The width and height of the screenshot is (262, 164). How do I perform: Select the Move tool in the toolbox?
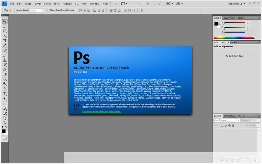coord(5,21)
